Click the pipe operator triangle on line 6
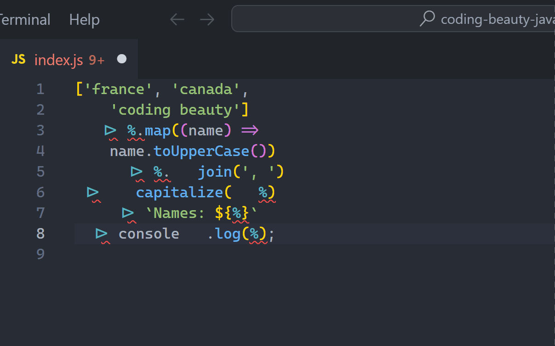Screen dimensions: 555x346 coord(93,192)
